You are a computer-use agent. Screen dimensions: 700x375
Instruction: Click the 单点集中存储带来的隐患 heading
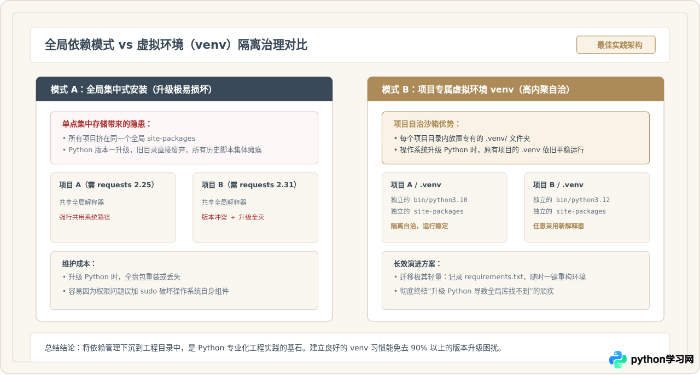click(x=107, y=124)
